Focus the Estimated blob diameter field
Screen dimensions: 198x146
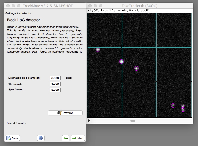point(55,78)
